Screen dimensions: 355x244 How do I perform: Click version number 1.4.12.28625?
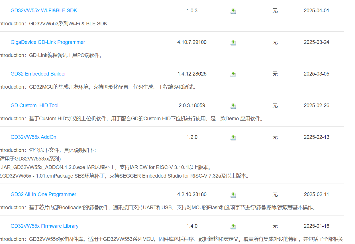pos(192,74)
